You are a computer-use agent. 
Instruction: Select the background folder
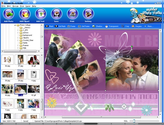click(x=26, y=35)
